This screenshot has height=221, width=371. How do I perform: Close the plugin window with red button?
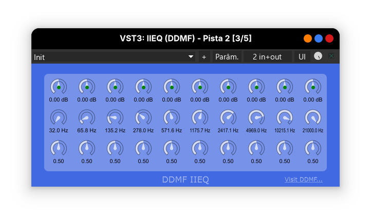click(x=329, y=38)
